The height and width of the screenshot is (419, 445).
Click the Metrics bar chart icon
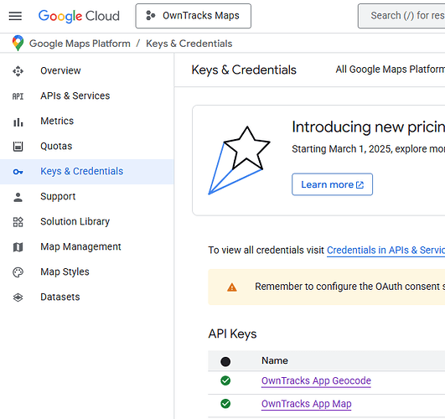[18, 122]
